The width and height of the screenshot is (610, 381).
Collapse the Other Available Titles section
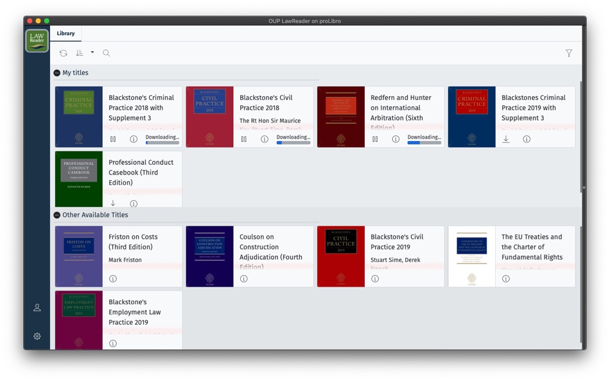(57, 215)
